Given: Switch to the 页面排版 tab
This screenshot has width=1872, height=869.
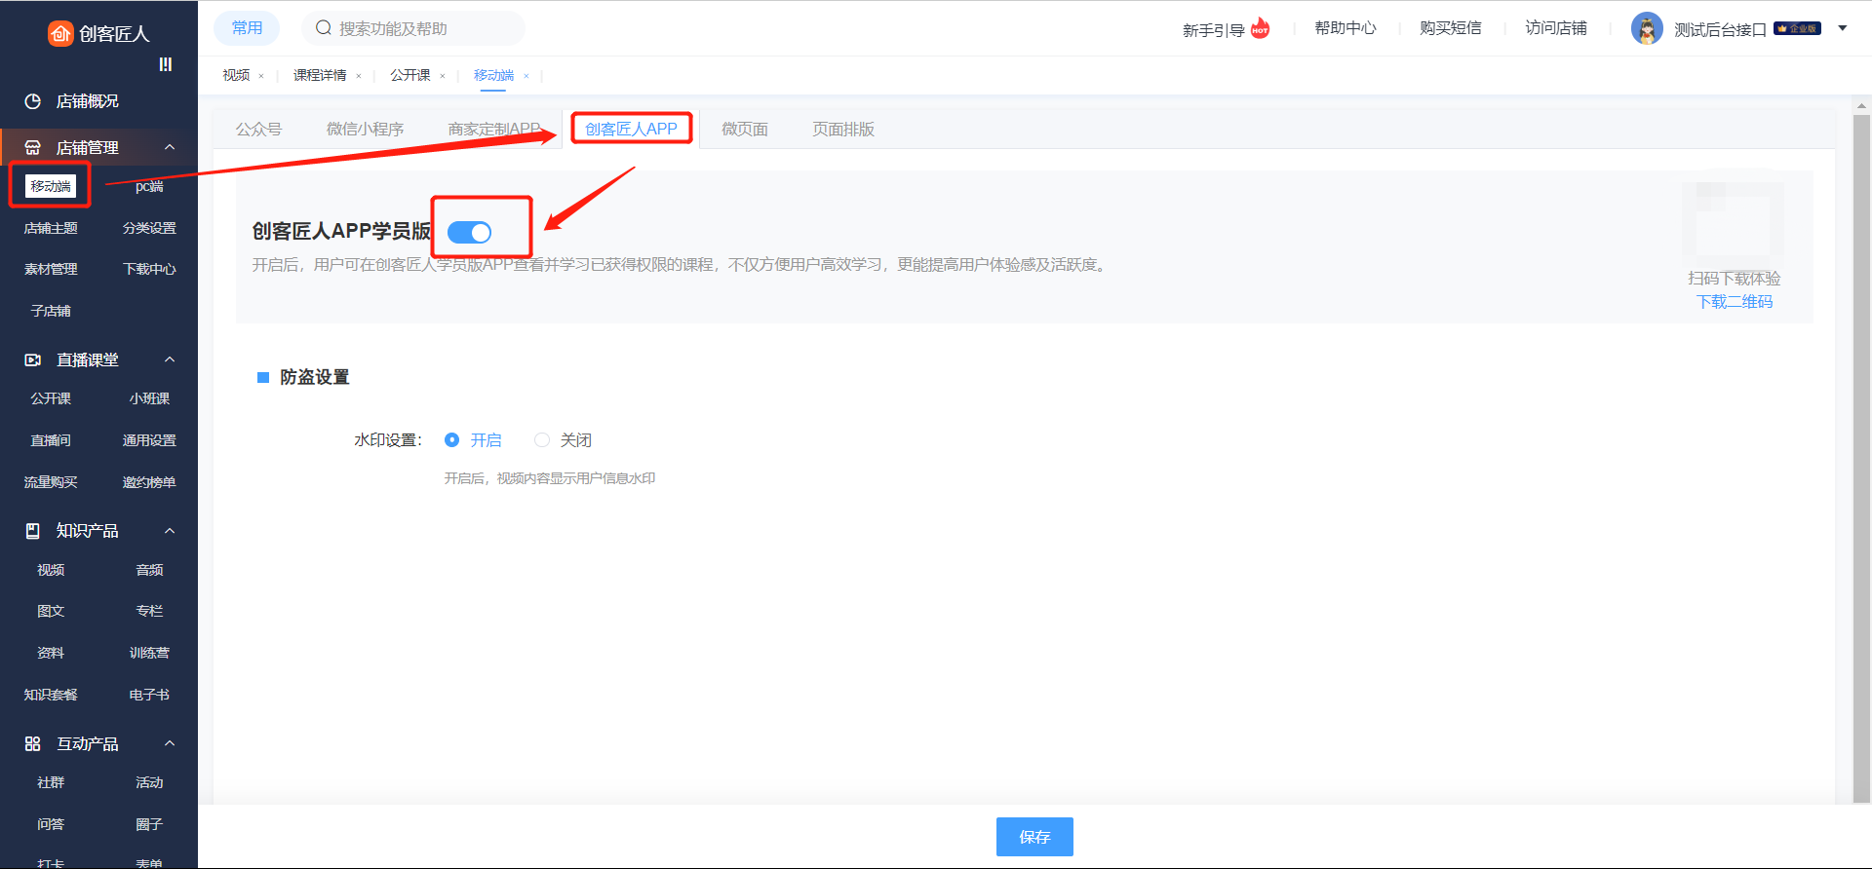Looking at the screenshot, I should [x=842, y=130].
